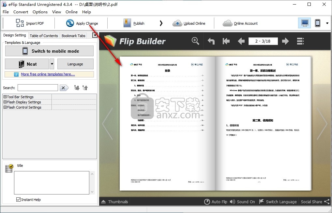332x213 pixels.
Task: Clear the search box with X button
Action: [64, 88]
